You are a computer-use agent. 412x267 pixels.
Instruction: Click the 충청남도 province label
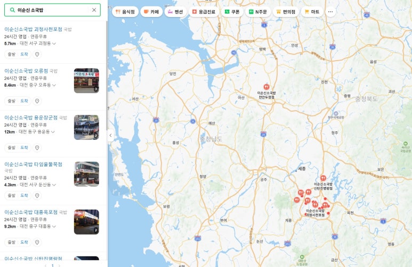click(211, 139)
